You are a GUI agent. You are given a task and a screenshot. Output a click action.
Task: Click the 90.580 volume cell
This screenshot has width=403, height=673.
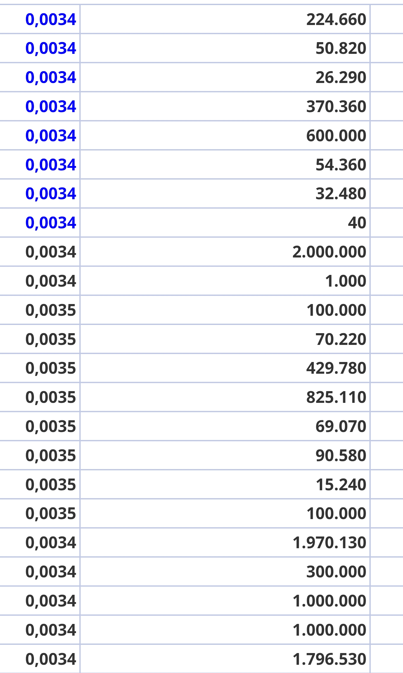coord(225,455)
